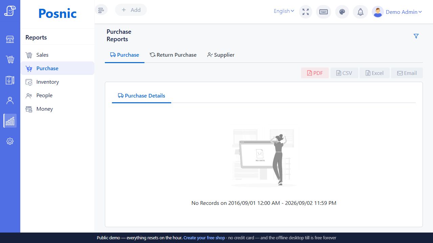Viewport: 433px width, 243px height.
Task: Open the filter funnel icon
Action: (416, 36)
